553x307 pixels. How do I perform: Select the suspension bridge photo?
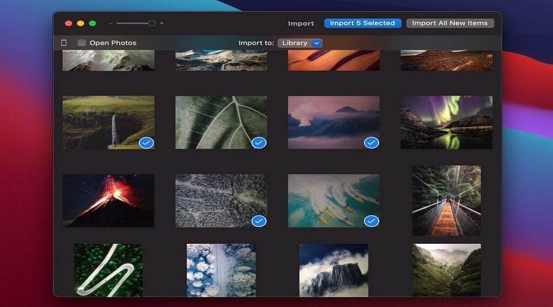tap(447, 201)
